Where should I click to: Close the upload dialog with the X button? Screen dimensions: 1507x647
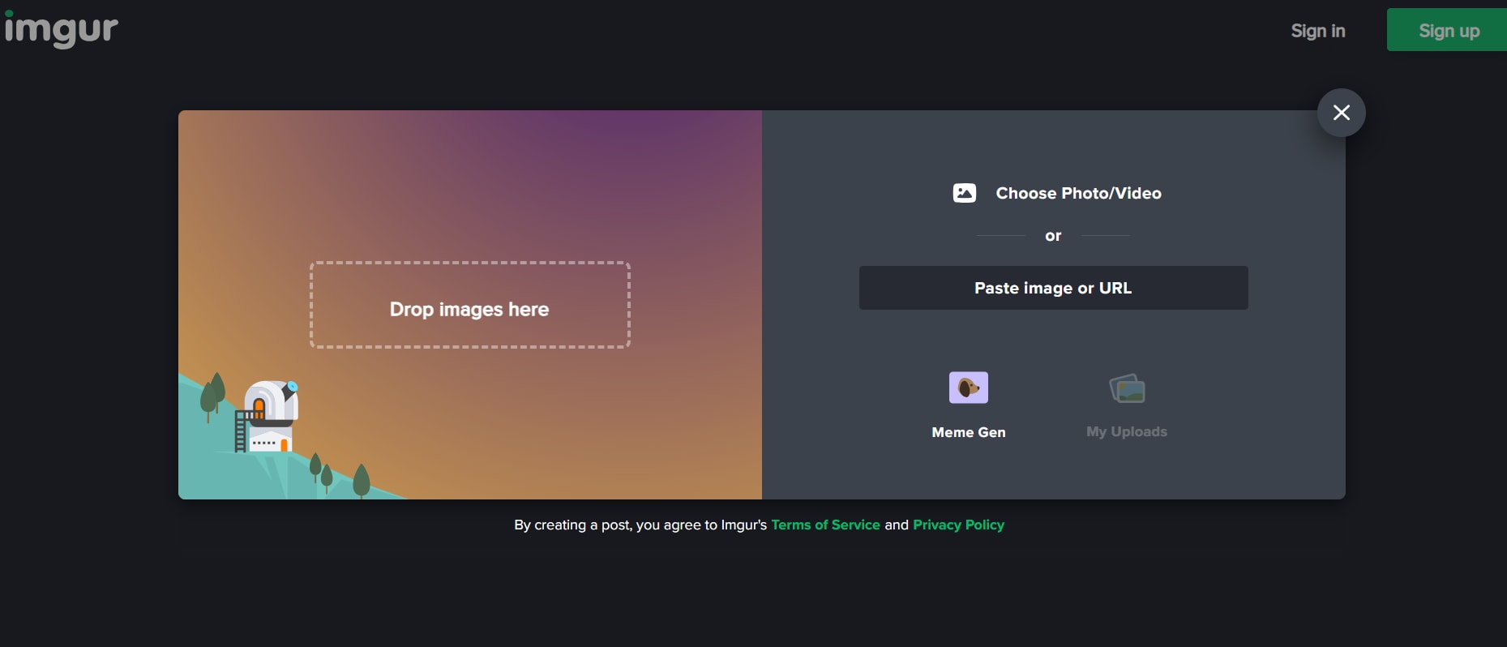1341,113
